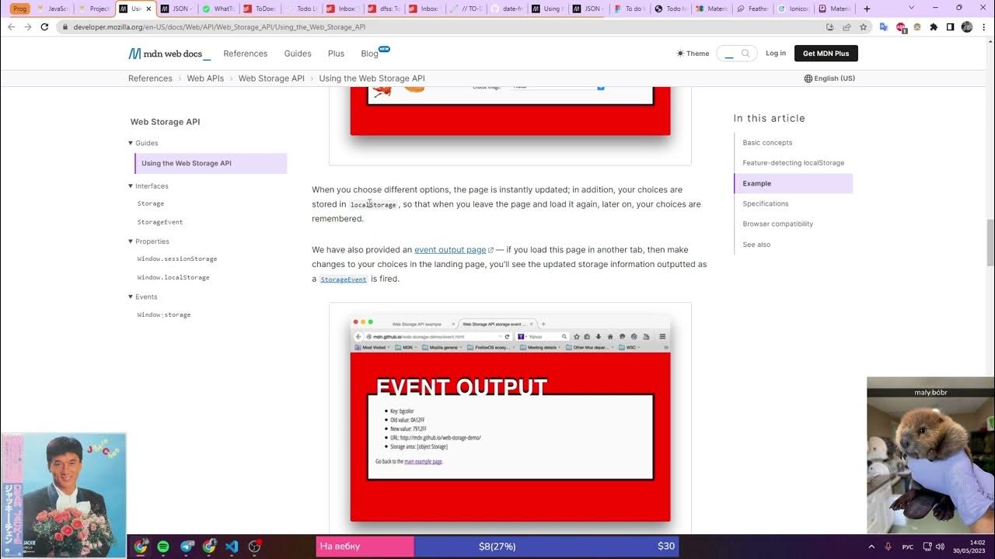Open Storage interface in sidebar
The width and height of the screenshot is (995, 559).
tap(150, 203)
